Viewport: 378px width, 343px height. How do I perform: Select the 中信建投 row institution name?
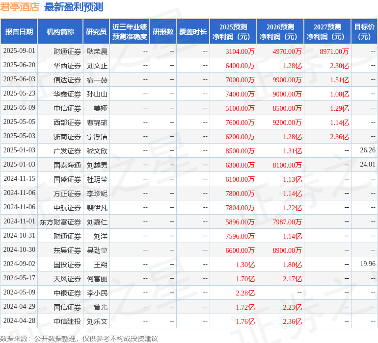point(67,321)
